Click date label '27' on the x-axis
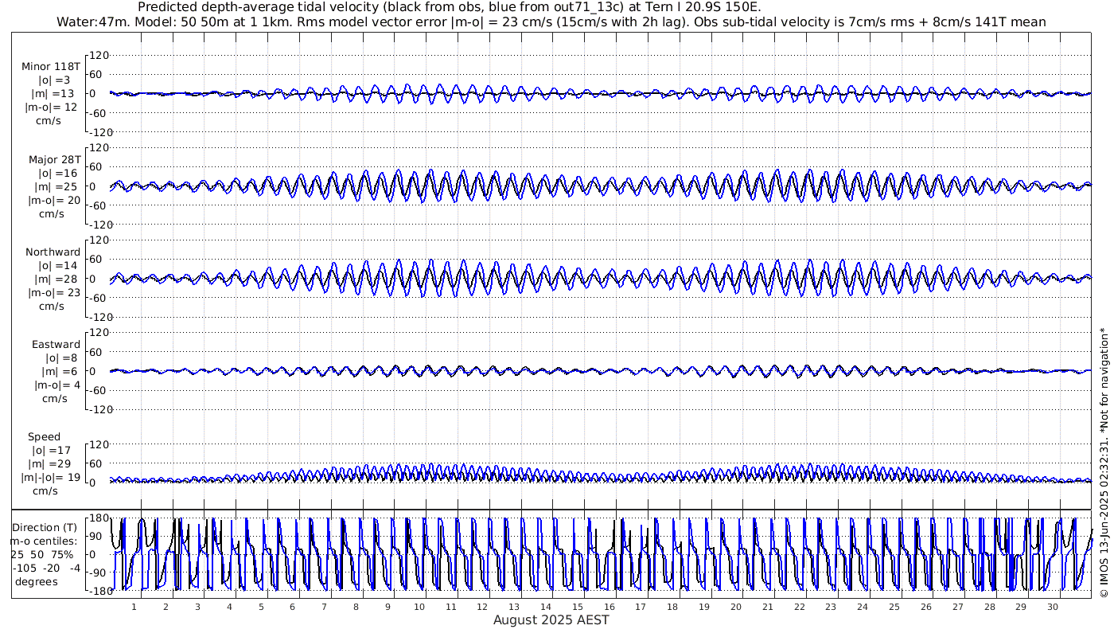 point(958,607)
